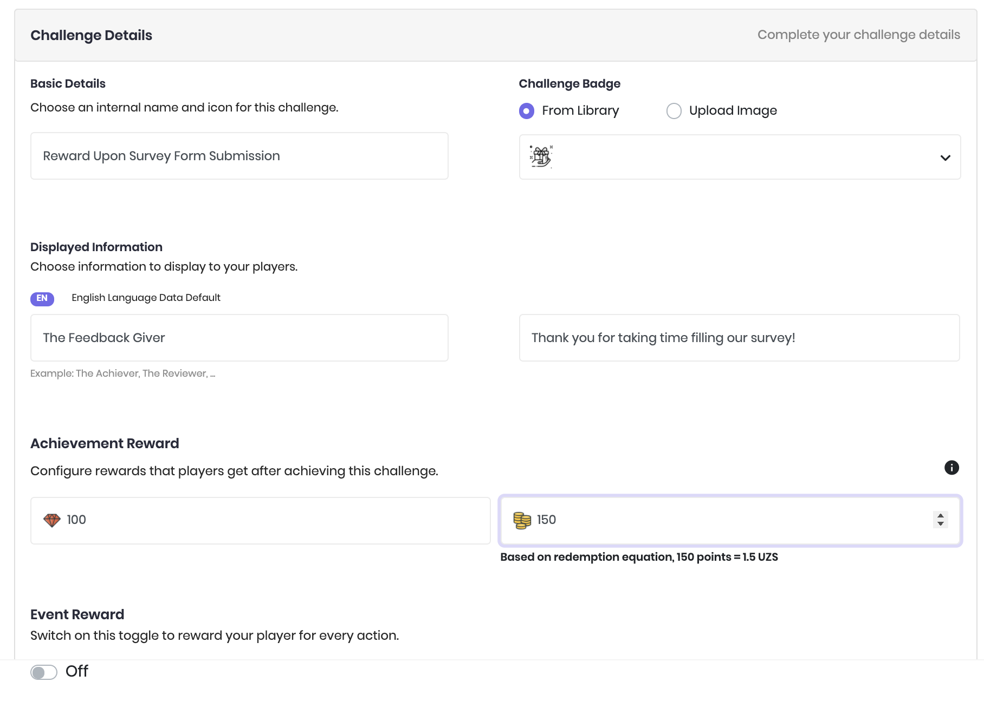Edit the Thank you for taking time description field
This screenshot has width=984, height=708.
coord(739,338)
